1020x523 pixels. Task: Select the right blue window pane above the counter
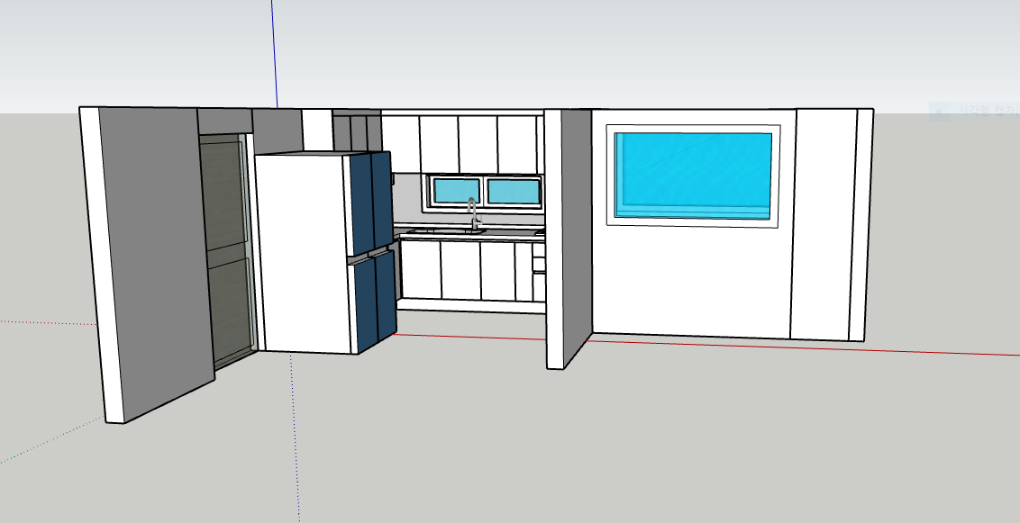click(514, 192)
